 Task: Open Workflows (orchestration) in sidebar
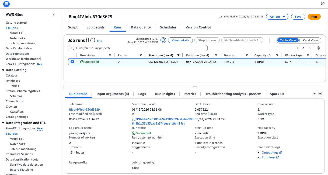(x=23, y=59)
